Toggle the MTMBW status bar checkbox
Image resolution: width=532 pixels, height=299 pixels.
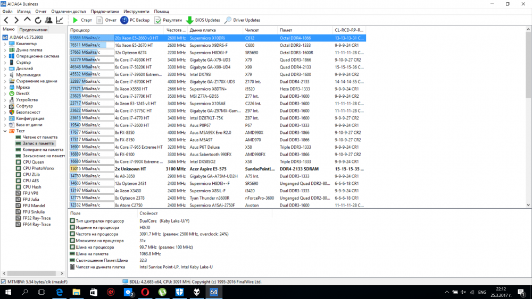(x=3, y=281)
